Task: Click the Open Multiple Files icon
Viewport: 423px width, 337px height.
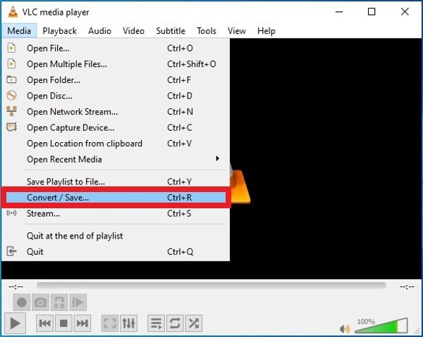Action: tap(11, 64)
